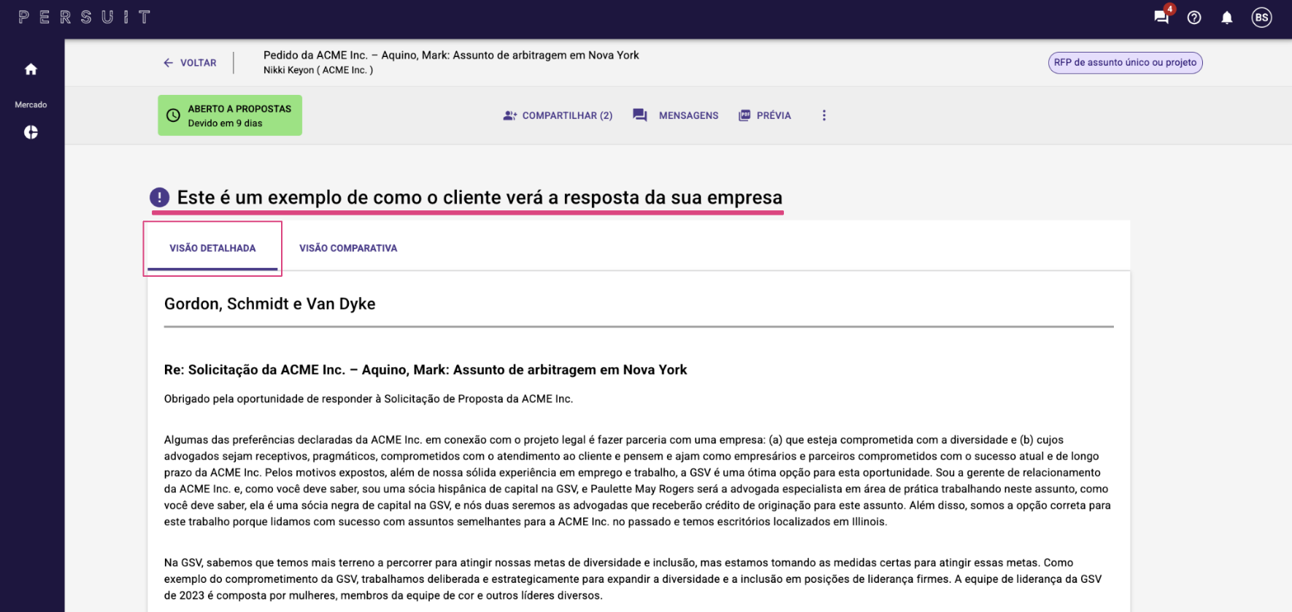The image size is (1292, 612).
Task: Click the ABERTO A PROPOSTAS status badge
Action: coord(230,115)
